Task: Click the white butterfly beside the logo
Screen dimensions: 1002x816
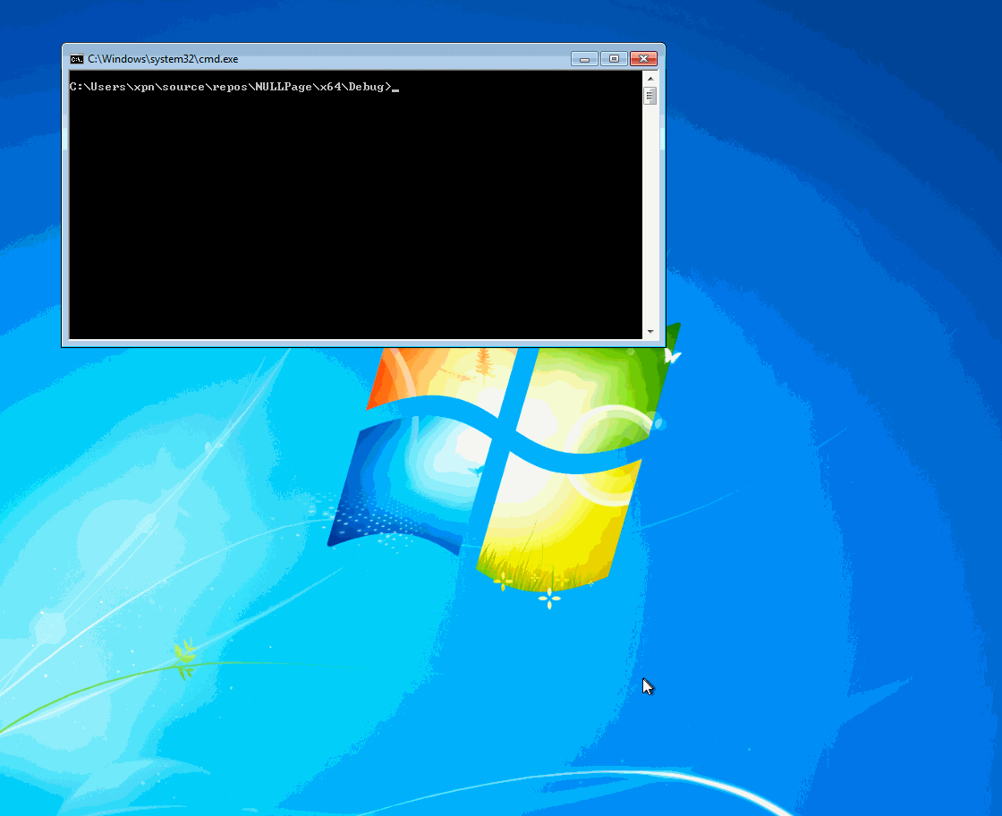Action: (673, 356)
